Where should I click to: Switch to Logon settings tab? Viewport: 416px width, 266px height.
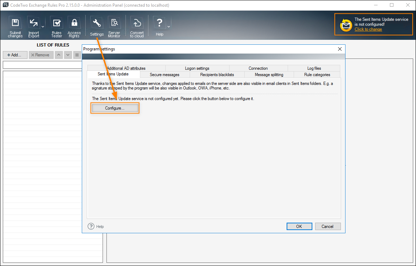(197, 68)
